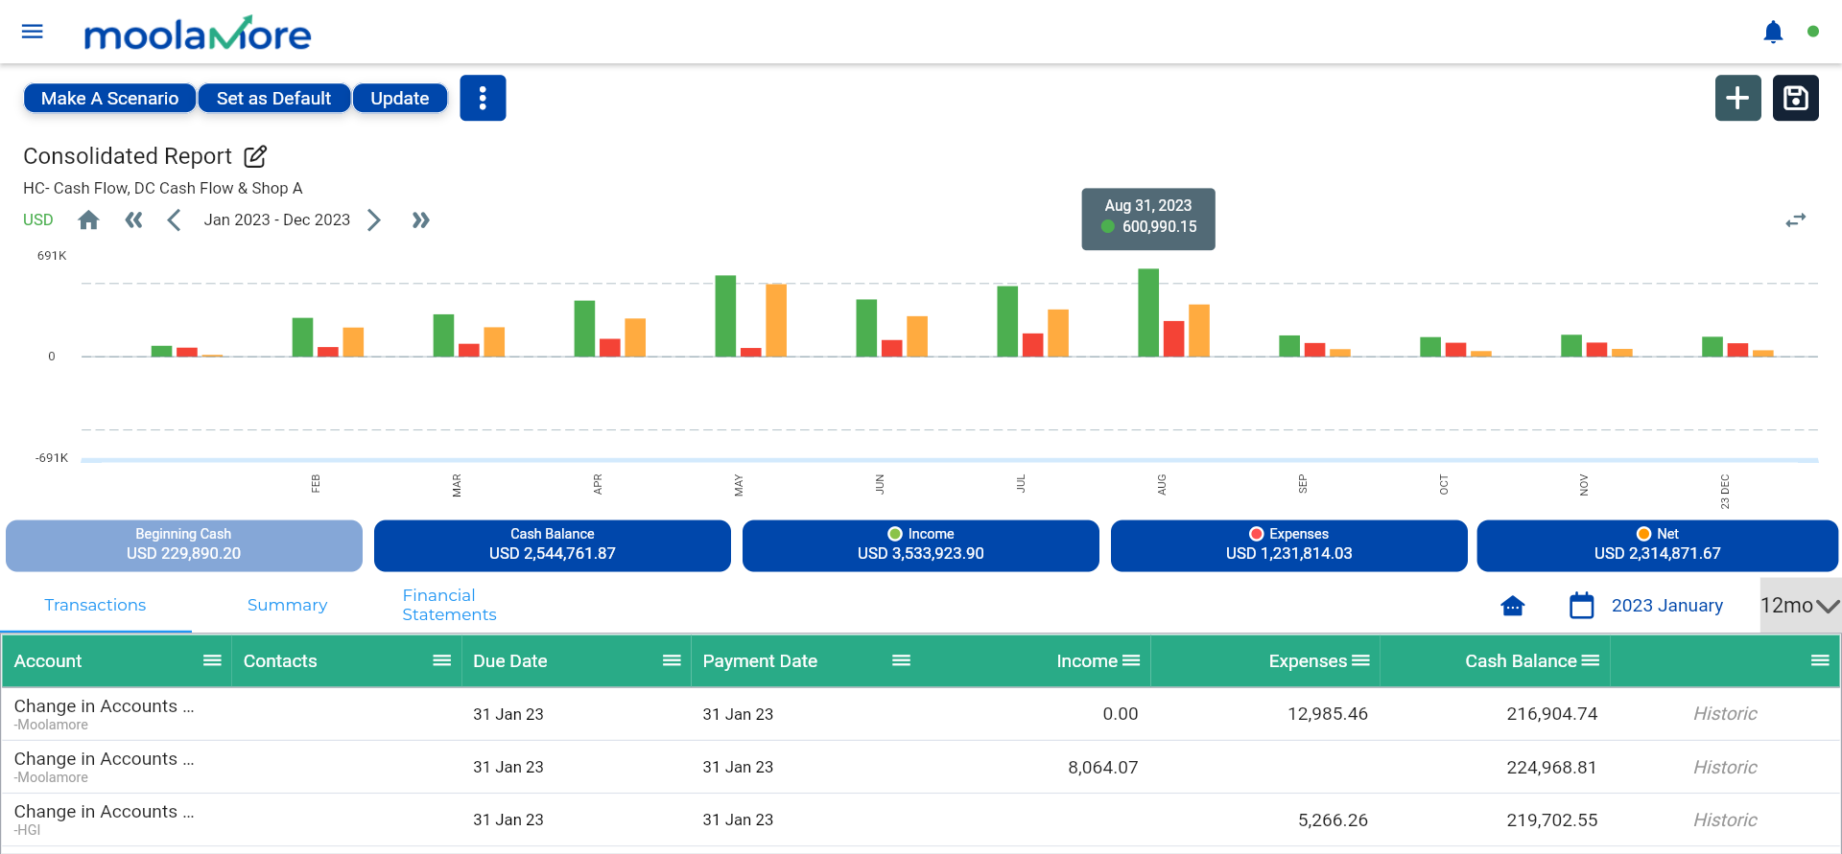Open Payment Date column menu icon
Screen dimensions: 1842x854
901,660
